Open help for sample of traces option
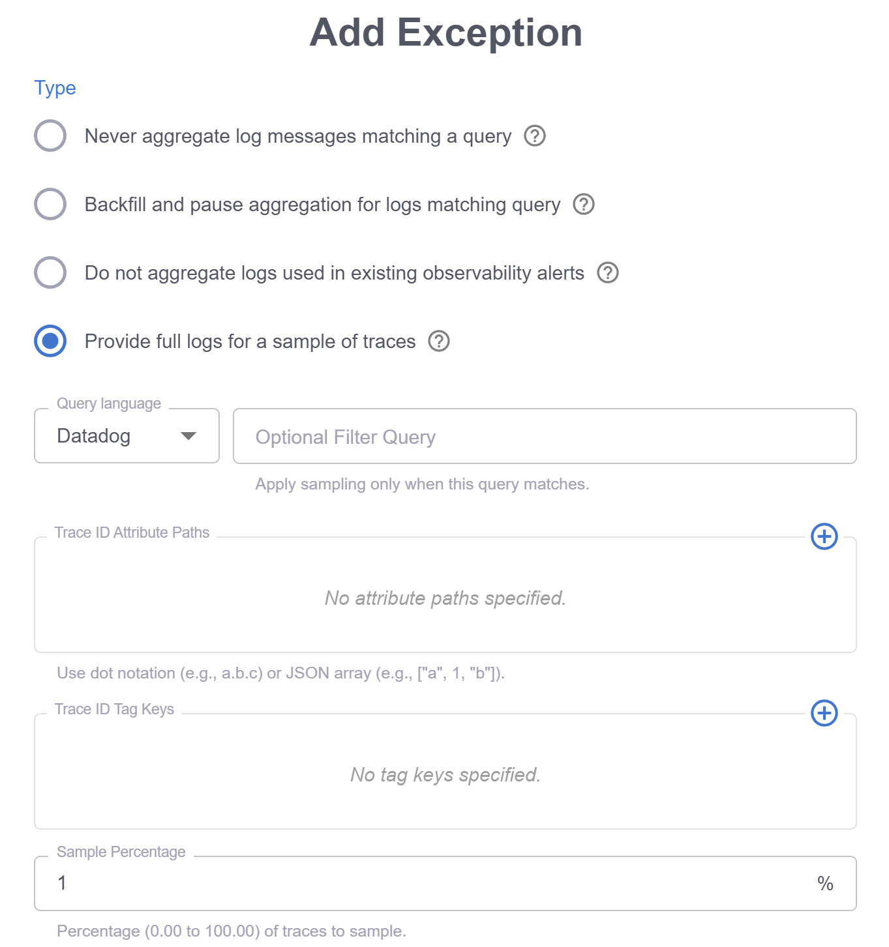 pos(439,341)
